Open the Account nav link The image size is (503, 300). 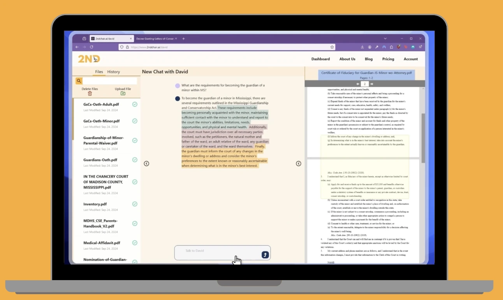pyautogui.click(x=411, y=59)
